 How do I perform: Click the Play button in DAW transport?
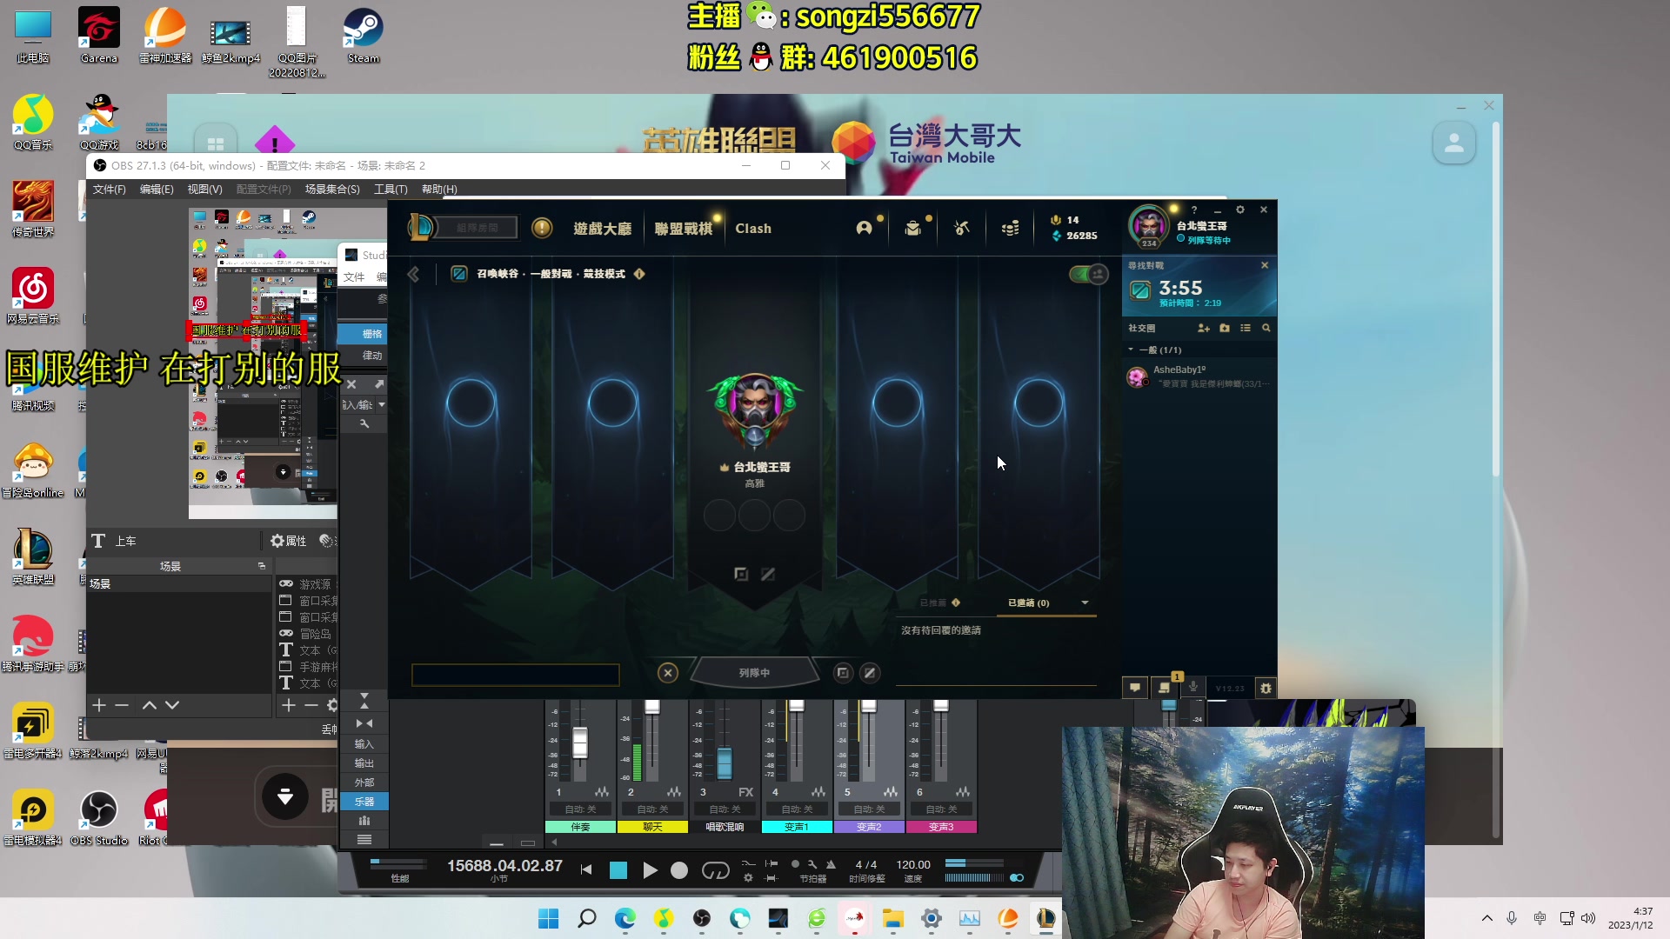coord(650,869)
